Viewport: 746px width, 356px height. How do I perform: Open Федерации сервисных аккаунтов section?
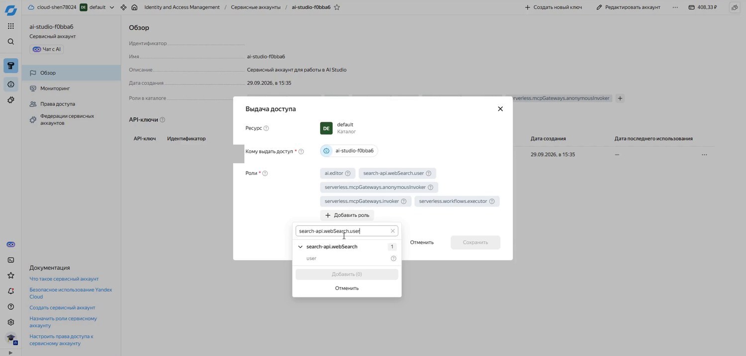71,119
